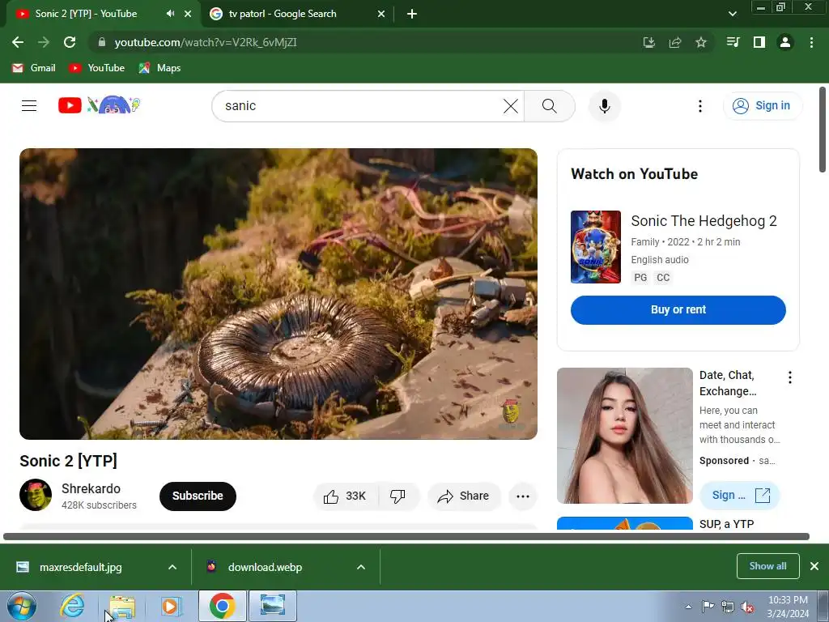Share this page from address bar
The width and height of the screenshot is (829, 622).
[x=675, y=42]
